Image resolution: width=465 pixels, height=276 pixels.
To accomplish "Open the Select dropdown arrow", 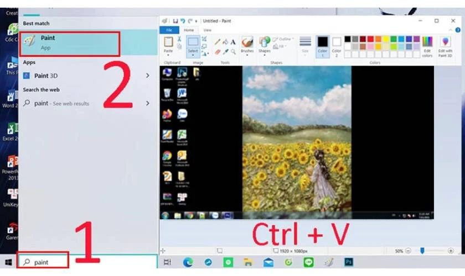I will (x=193, y=55).
